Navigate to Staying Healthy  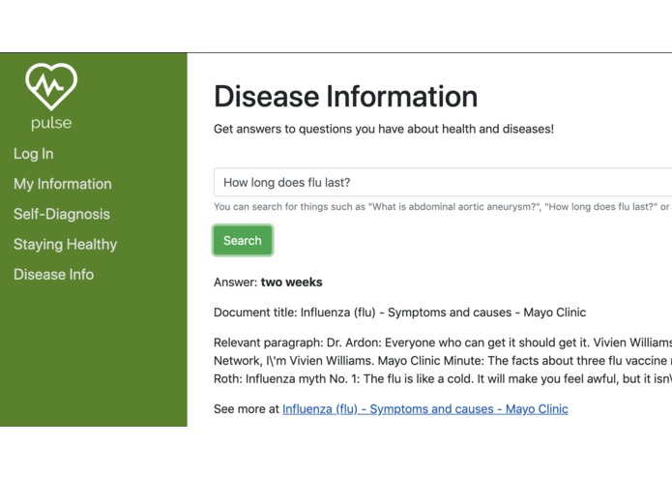pyautogui.click(x=65, y=245)
